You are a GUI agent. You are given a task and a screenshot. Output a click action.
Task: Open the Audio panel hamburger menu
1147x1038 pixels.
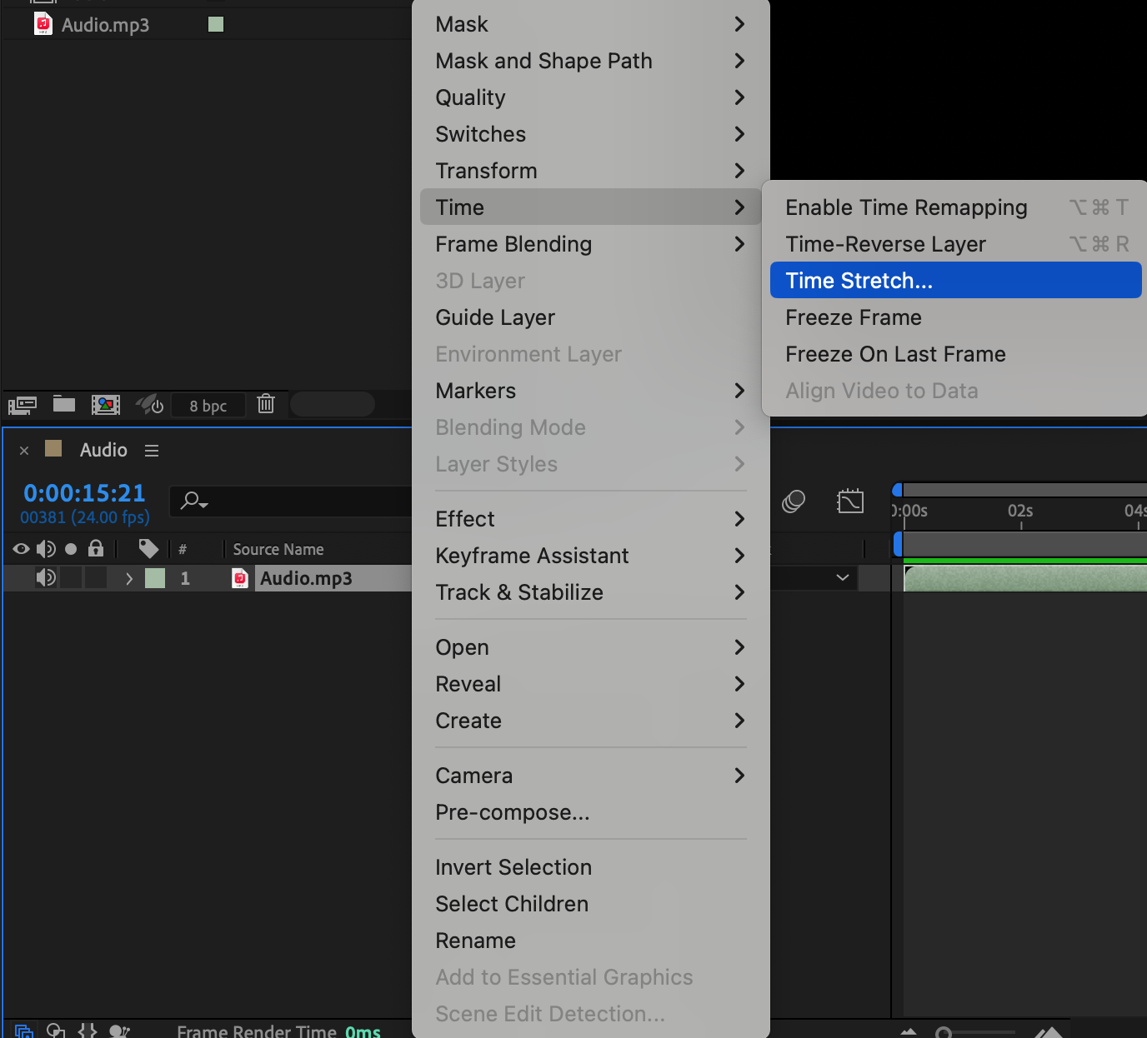pyautogui.click(x=152, y=451)
